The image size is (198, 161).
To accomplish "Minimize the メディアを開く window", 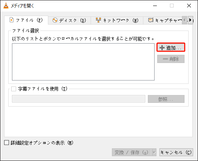I will coord(155,6).
